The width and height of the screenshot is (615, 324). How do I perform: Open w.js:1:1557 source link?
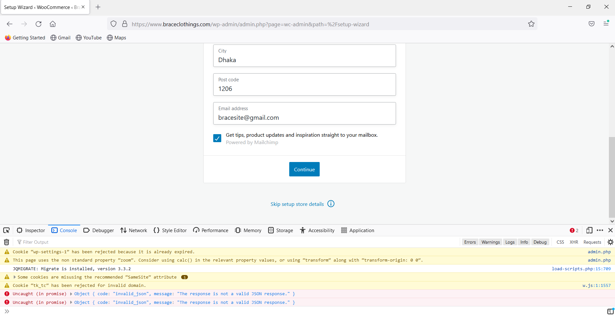[596, 286]
